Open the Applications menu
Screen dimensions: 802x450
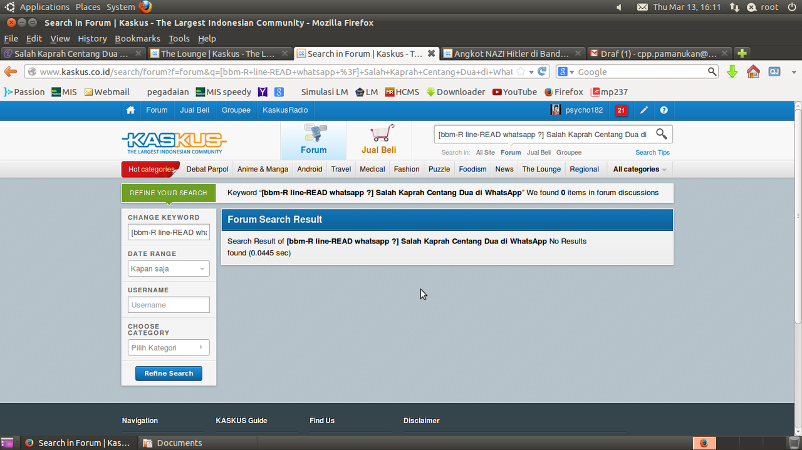click(x=44, y=7)
